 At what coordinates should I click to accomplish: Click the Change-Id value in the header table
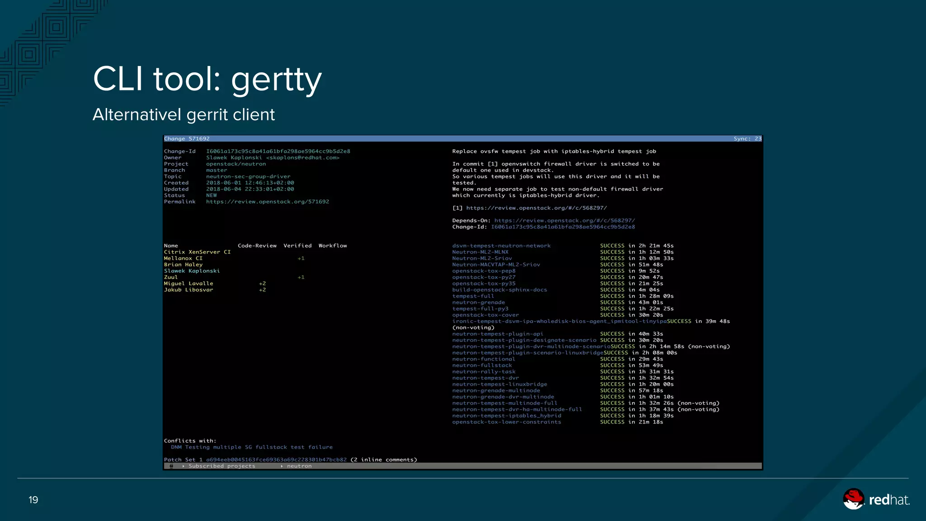278,152
